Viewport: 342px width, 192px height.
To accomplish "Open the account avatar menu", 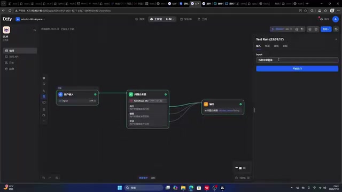I will point(336,19).
